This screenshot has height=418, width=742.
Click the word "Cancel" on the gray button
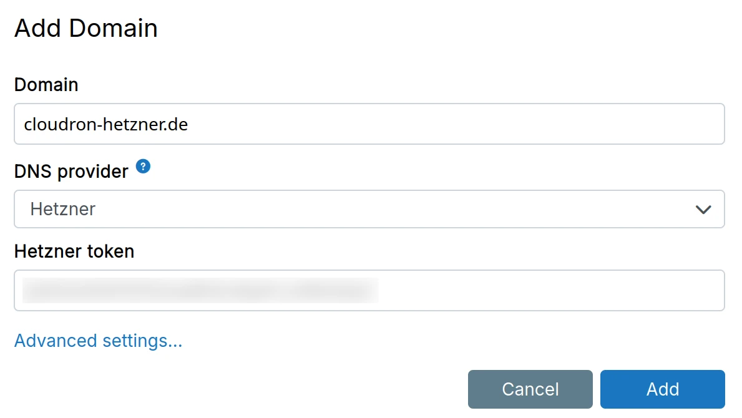530,389
